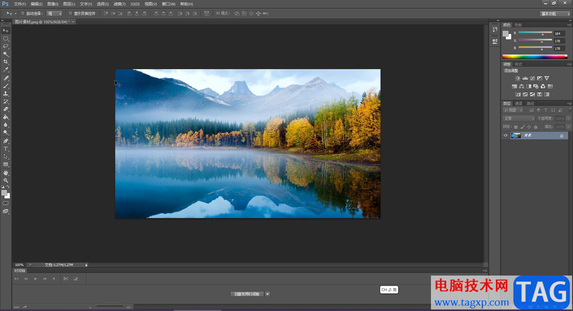
Task: Toggle pixel layer filter icon
Action: coord(532,110)
